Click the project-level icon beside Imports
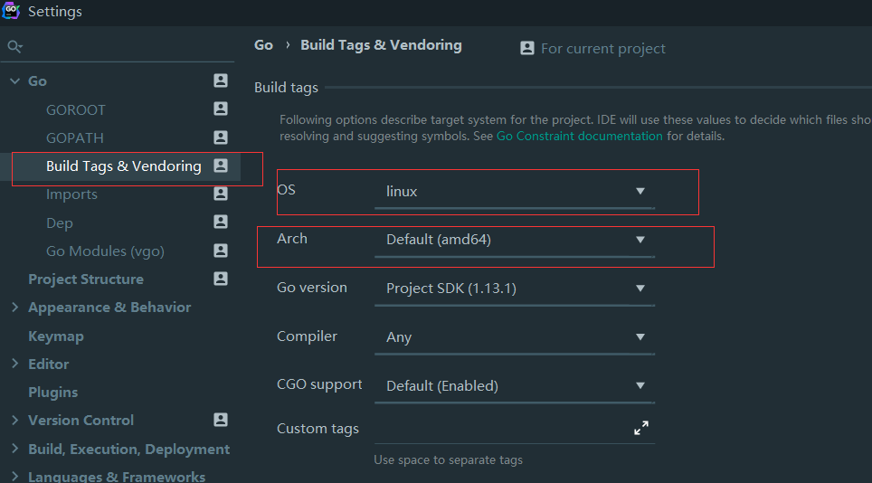This screenshot has height=483, width=872. [221, 194]
